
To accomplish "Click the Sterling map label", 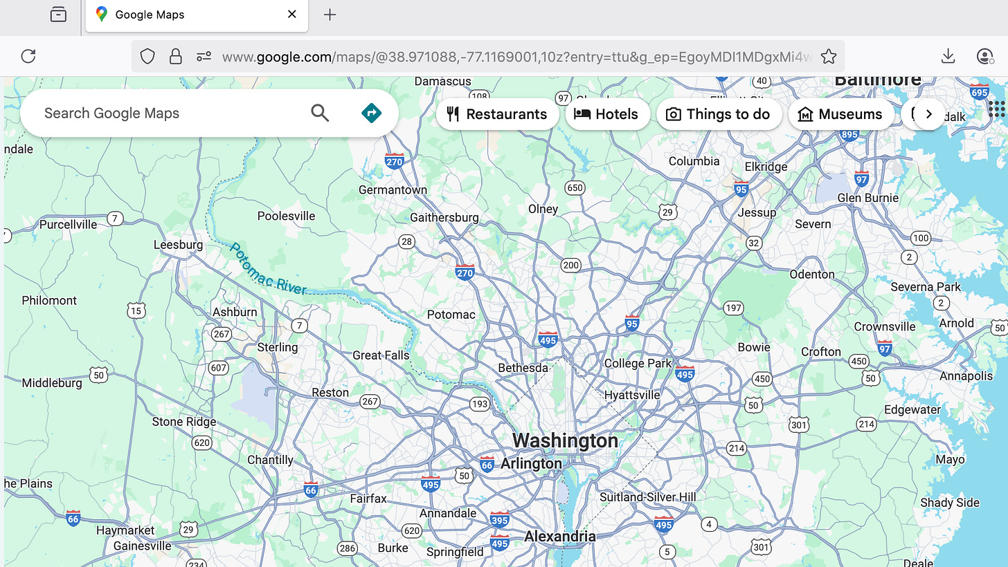I will 278,347.
